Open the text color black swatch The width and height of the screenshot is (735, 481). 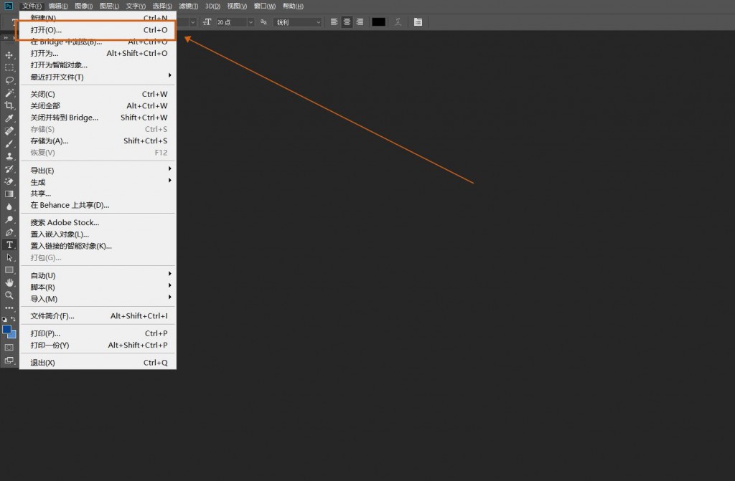point(378,22)
